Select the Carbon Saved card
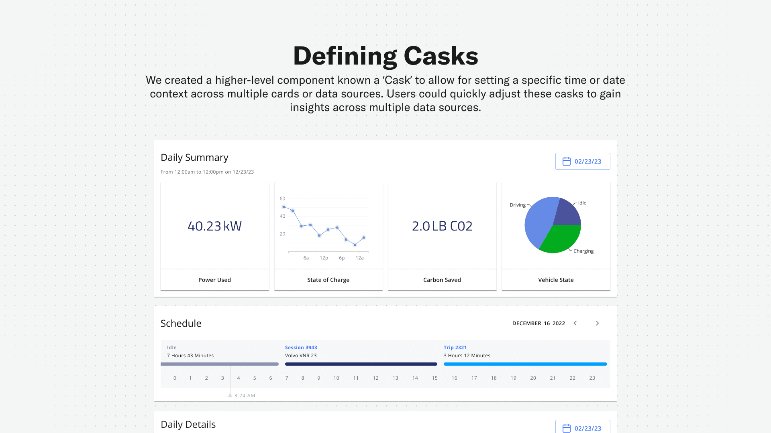The height and width of the screenshot is (433, 771). (442, 236)
